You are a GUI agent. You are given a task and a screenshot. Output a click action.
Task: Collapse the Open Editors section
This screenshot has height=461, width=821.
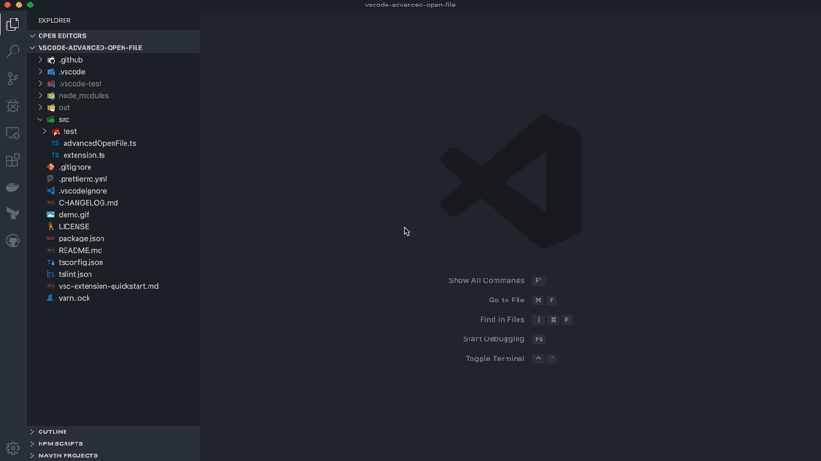(x=32, y=36)
